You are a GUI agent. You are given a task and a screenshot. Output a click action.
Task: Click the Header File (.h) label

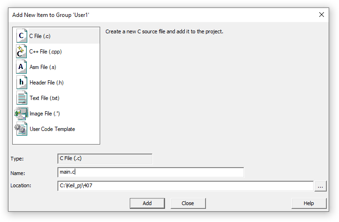coord(47,83)
